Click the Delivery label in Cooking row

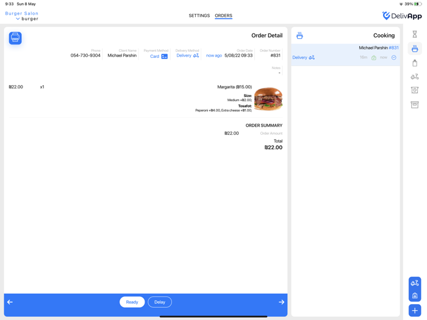tap(300, 57)
